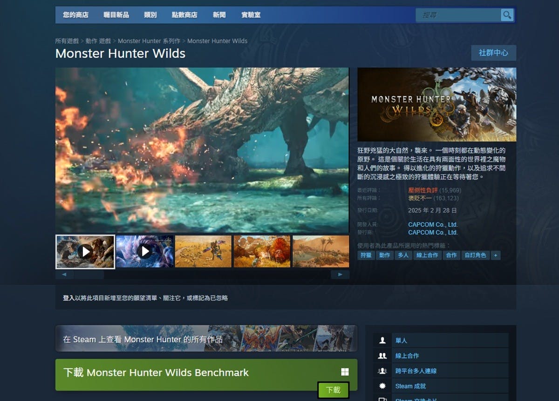The width and height of the screenshot is (559, 401).
Task: Open the 新聞 tab
Action: (x=219, y=15)
